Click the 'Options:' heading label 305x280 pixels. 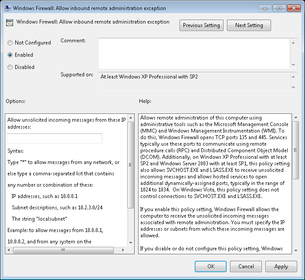[x=16, y=101]
